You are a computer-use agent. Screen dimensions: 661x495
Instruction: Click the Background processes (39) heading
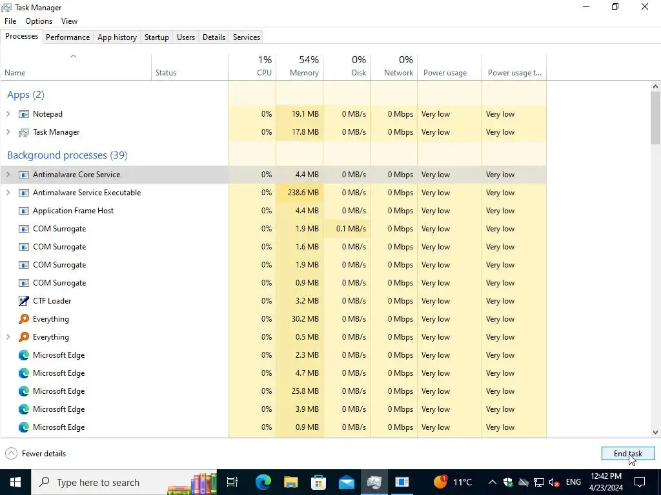(x=67, y=155)
